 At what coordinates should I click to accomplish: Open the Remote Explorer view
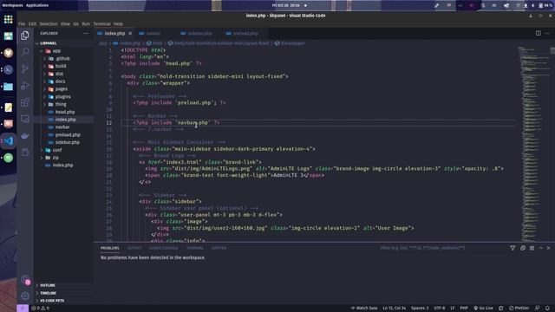coord(25,119)
